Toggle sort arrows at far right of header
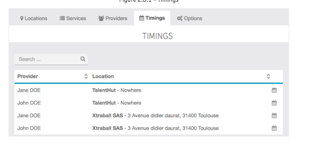The image size is (309, 146). 268,77
